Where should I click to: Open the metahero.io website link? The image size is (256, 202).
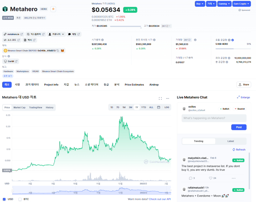point(13,34)
